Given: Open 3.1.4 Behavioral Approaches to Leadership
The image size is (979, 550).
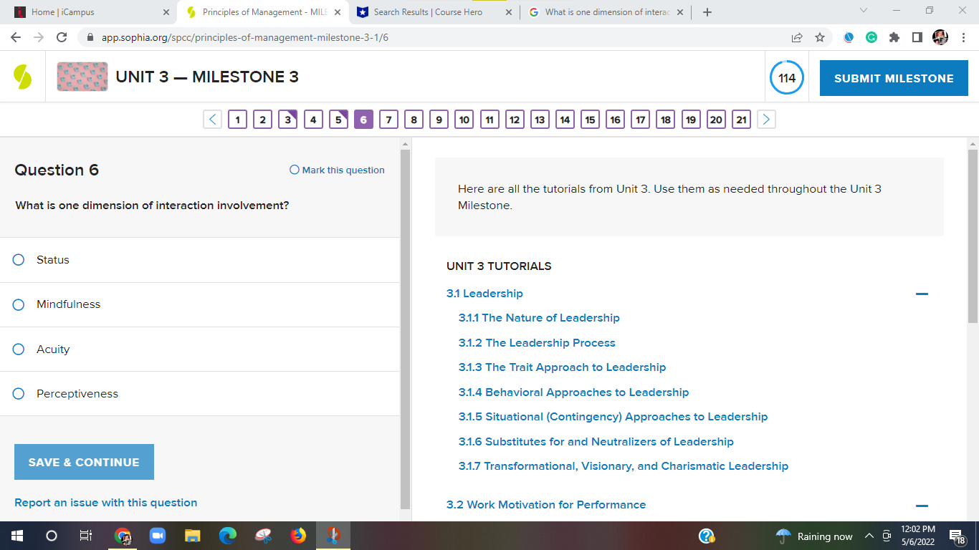Looking at the screenshot, I should click(574, 392).
